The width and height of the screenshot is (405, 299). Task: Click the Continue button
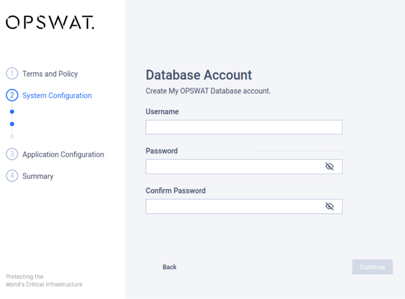tap(372, 267)
